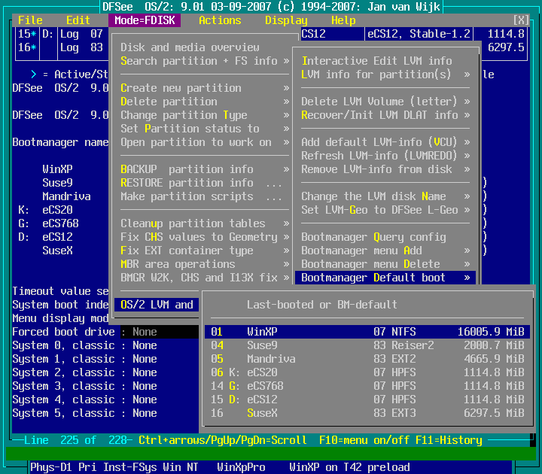Open MBR area operations submenu

pyautogui.click(x=204, y=264)
